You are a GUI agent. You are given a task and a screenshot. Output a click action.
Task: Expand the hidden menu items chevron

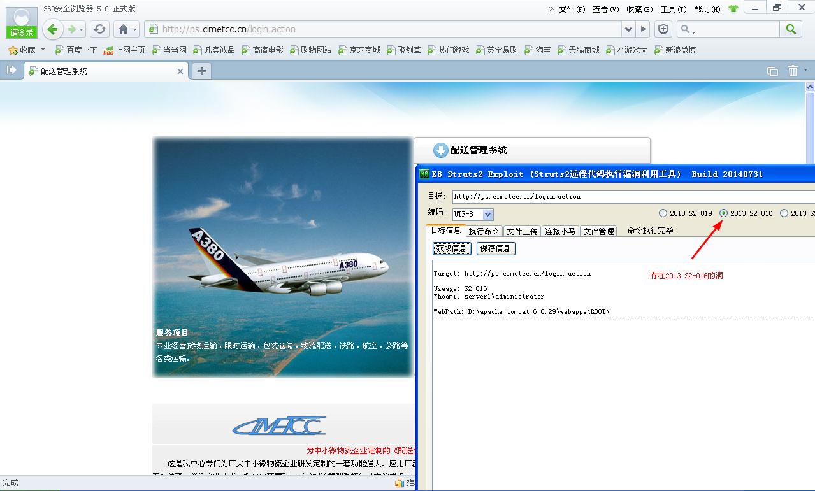click(552, 9)
